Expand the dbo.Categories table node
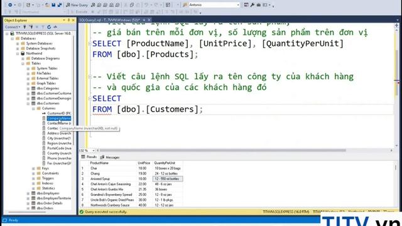 pos(28,89)
